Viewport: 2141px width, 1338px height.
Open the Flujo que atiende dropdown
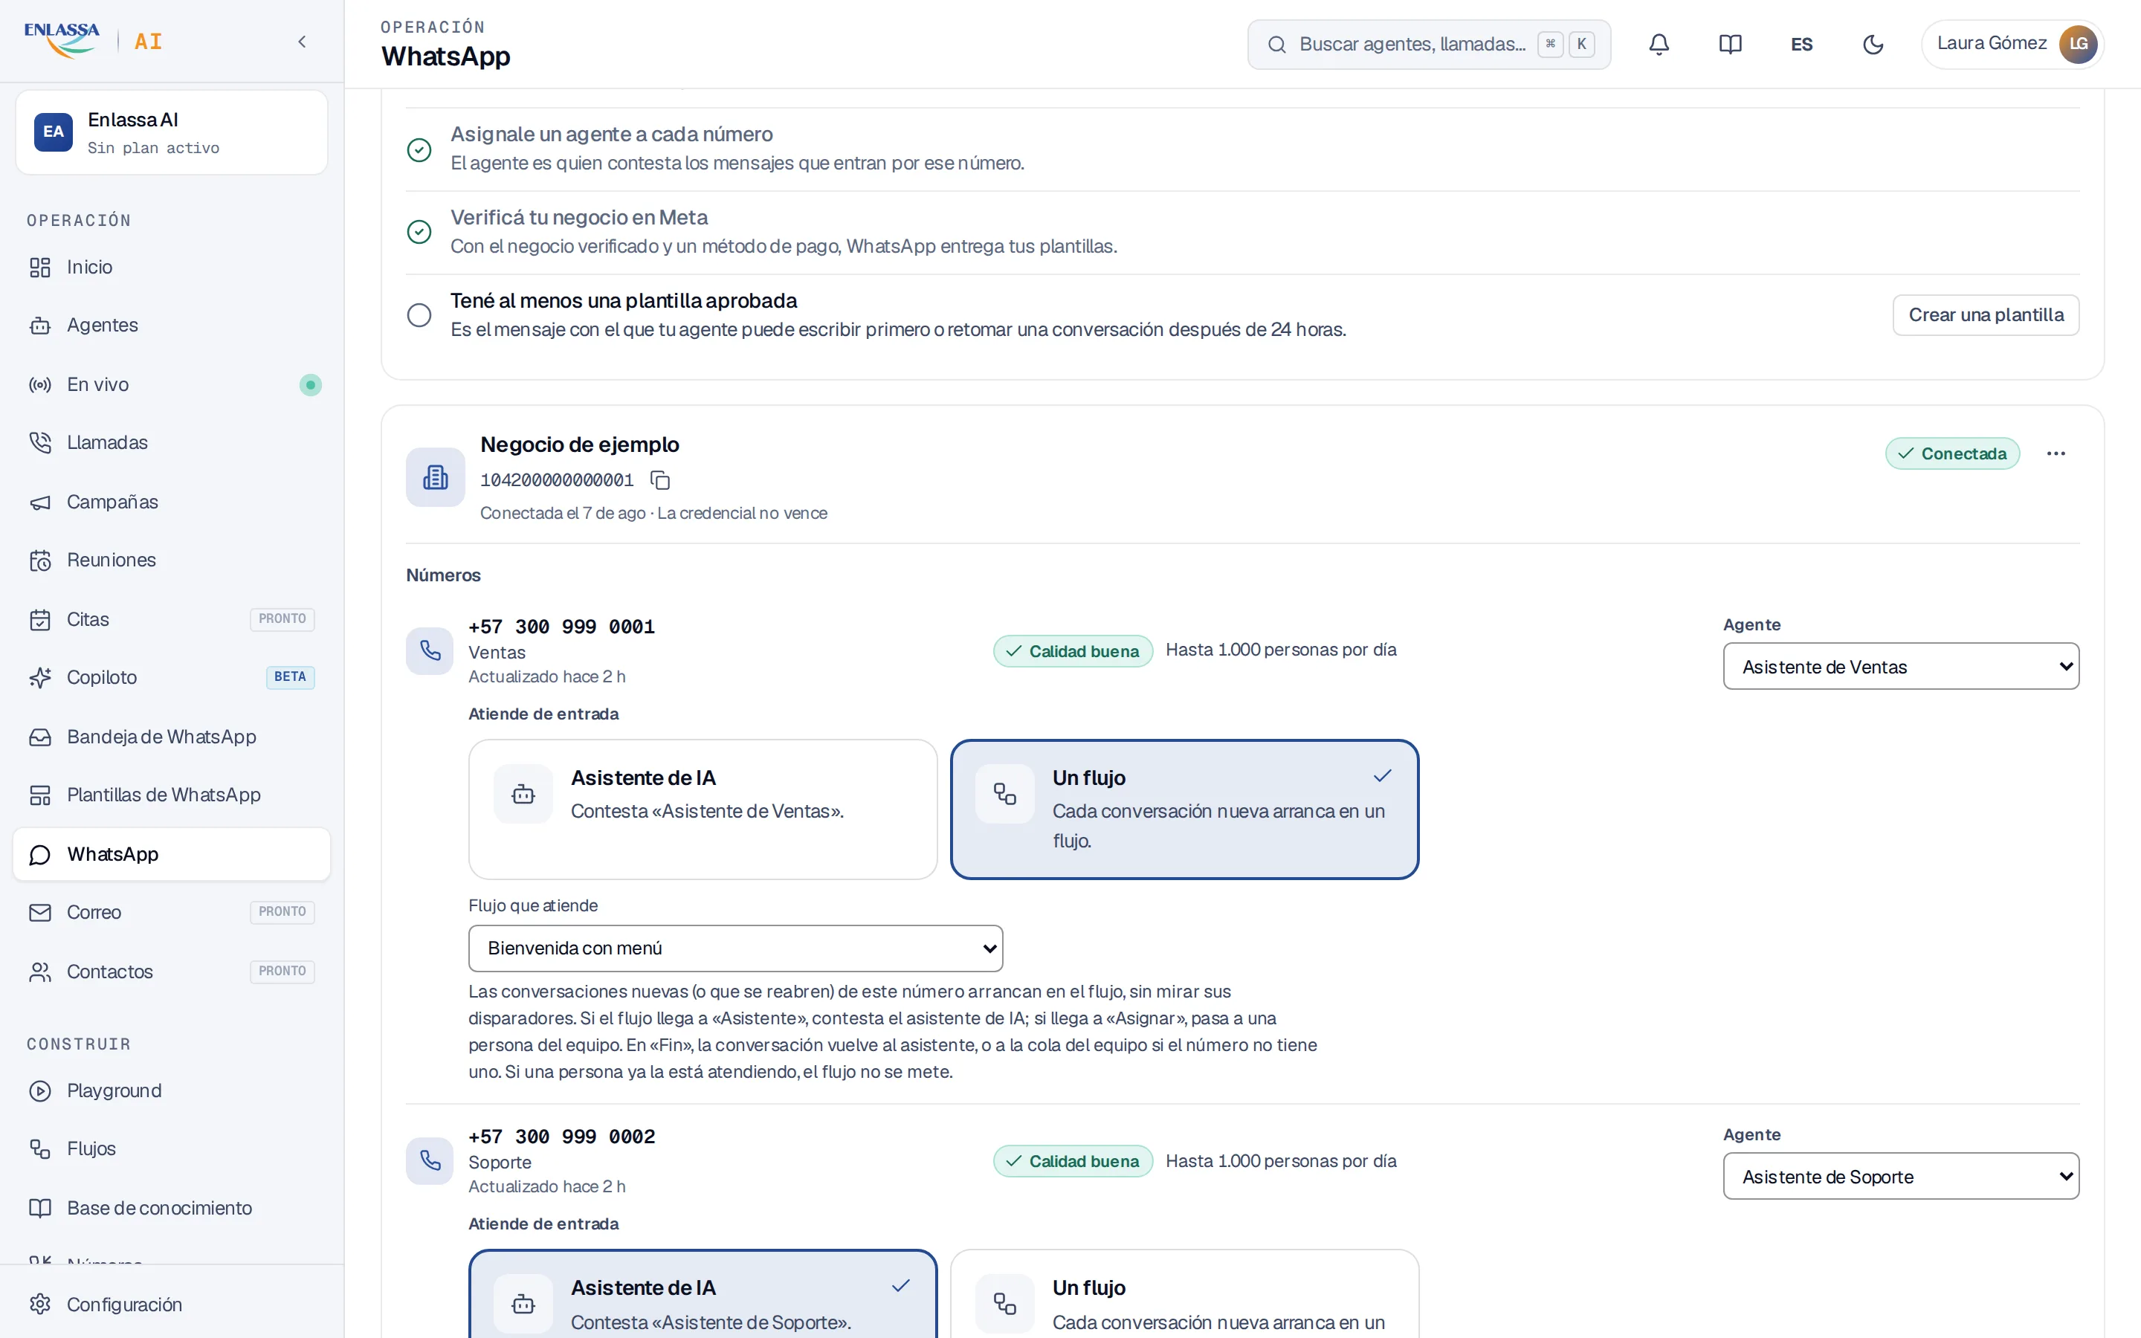pos(735,948)
